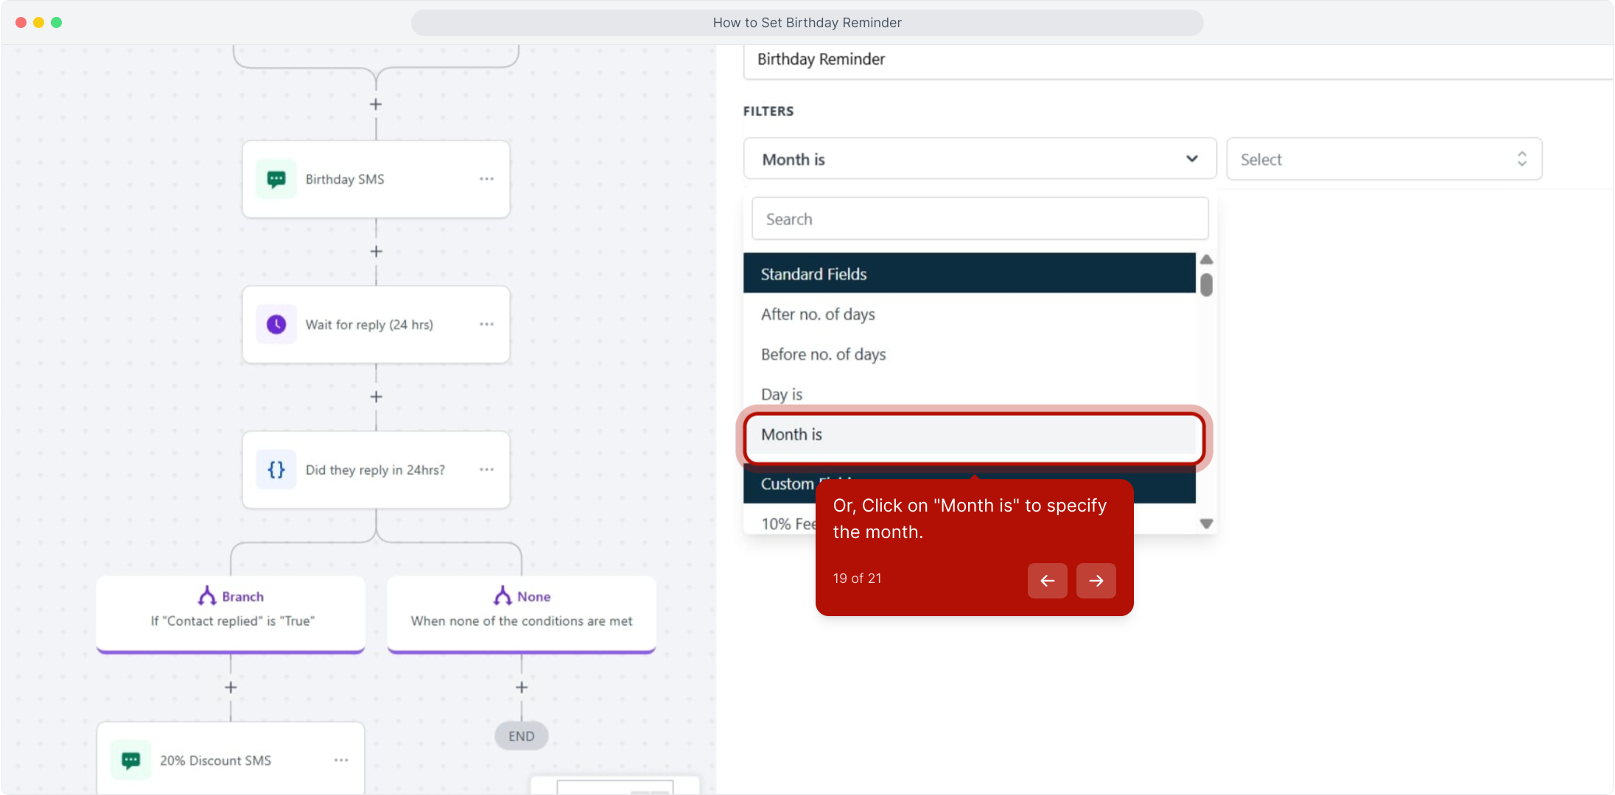Open the Select value dropdown
The image size is (1615, 795).
point(1383,159)
